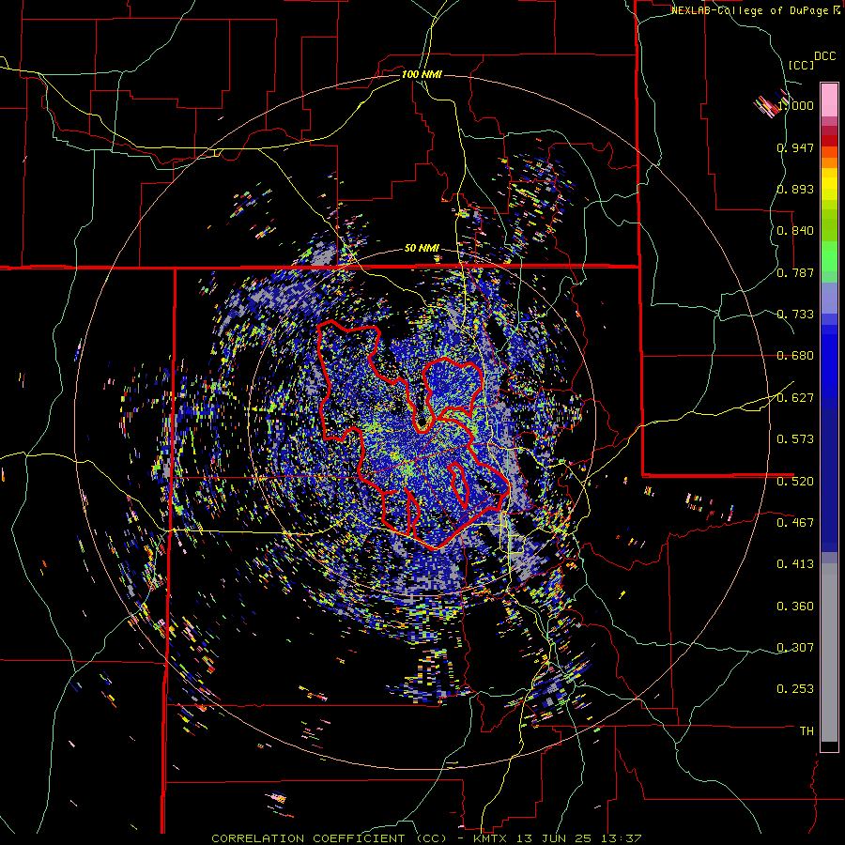Click the TH threshold label on legend
This screenshot has width=845, height=845.
point(807,731)
